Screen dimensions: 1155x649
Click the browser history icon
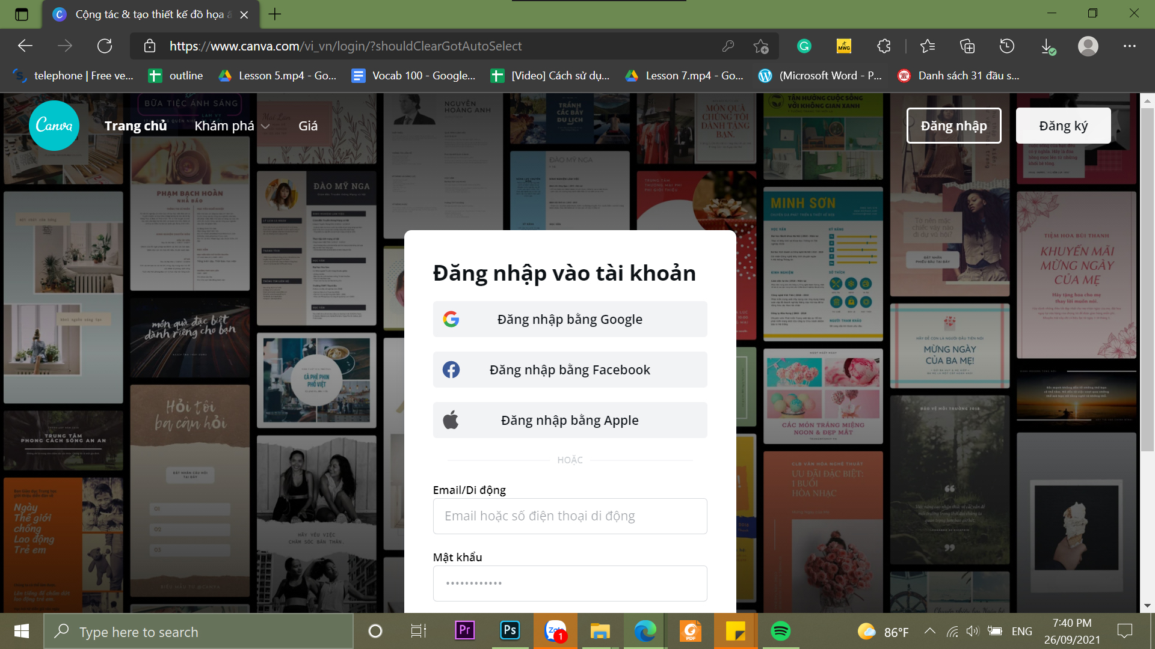[1006, 45]
